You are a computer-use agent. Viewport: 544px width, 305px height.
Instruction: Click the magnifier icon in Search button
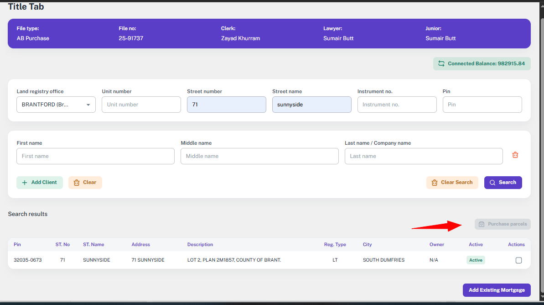click(x=492, y=183)
